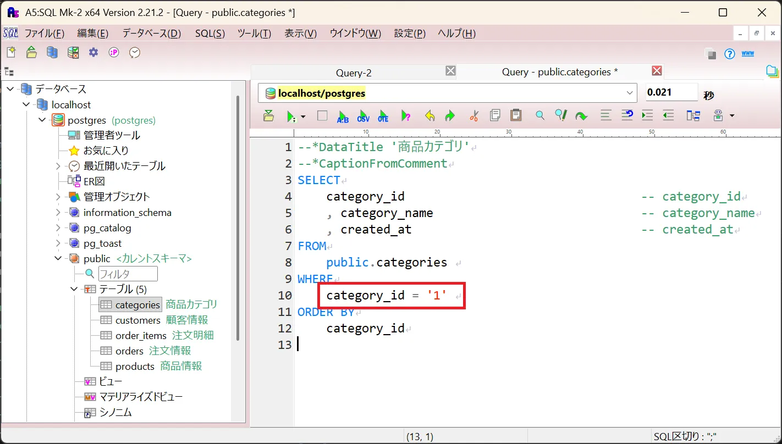Select the products table in tree

[x=135, y=366]
